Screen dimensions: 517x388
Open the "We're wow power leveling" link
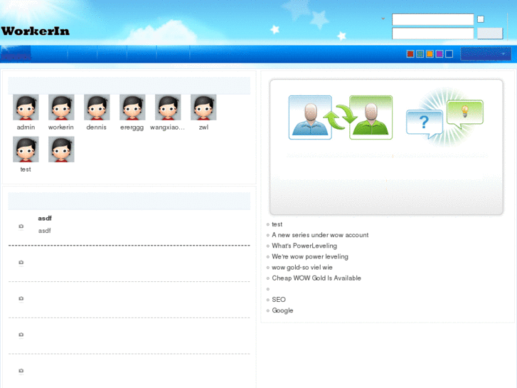click(x=310, y=256)
